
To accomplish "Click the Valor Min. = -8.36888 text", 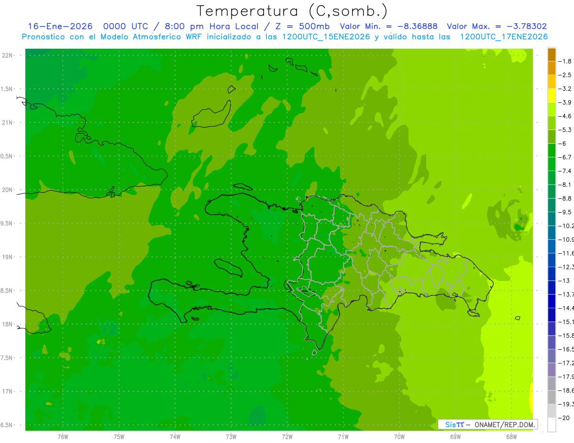I will click(388, 26).
